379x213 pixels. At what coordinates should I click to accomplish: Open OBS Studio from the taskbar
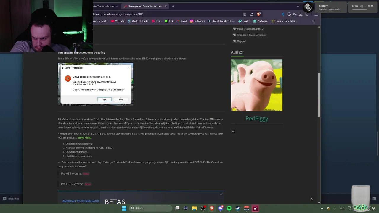pos(203,208)
